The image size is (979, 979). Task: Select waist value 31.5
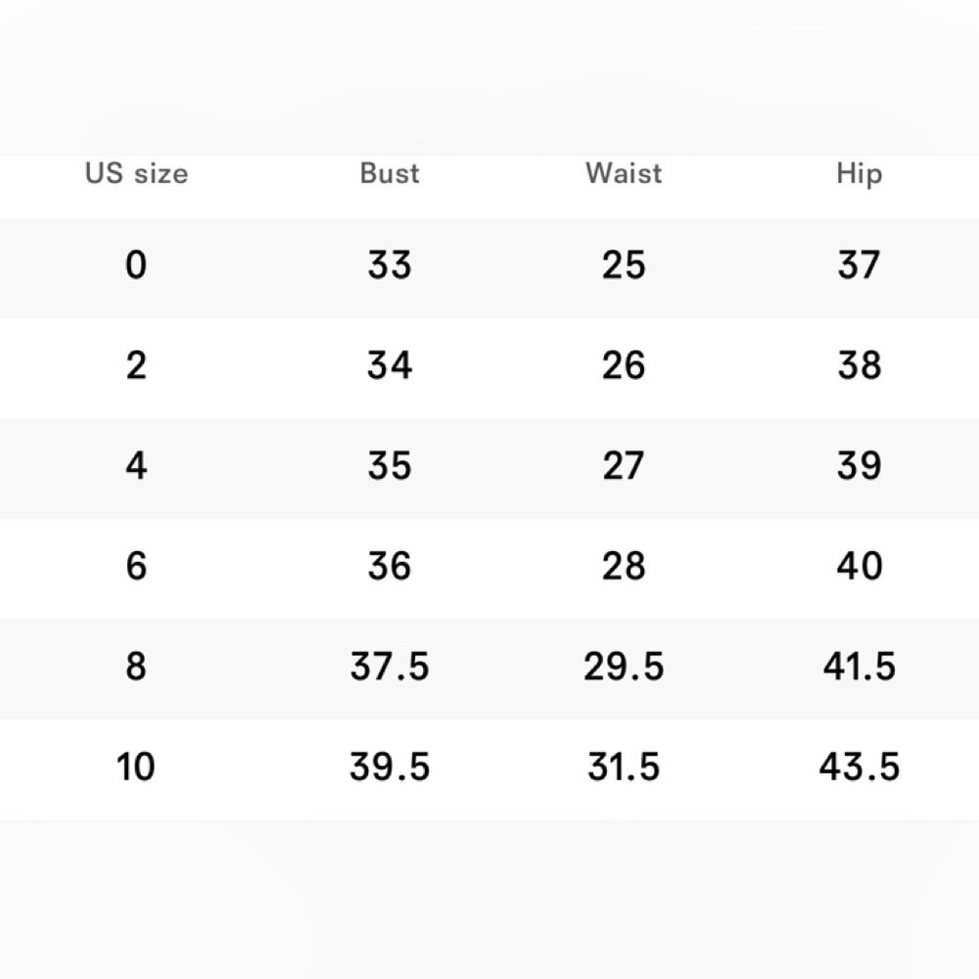pyautogui.click(x=624, y=767)
